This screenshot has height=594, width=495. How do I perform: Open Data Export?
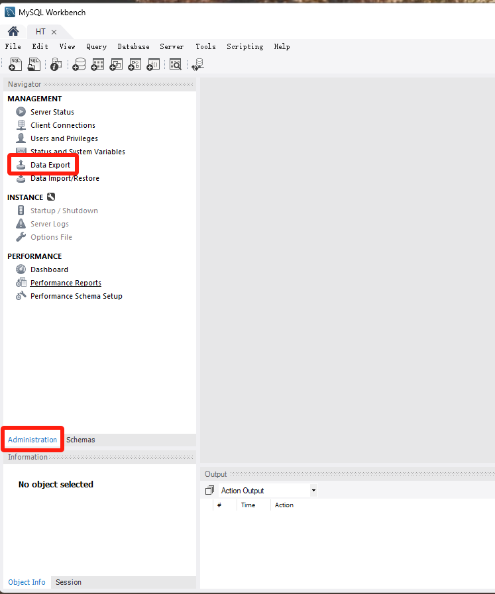pos(50,165)
